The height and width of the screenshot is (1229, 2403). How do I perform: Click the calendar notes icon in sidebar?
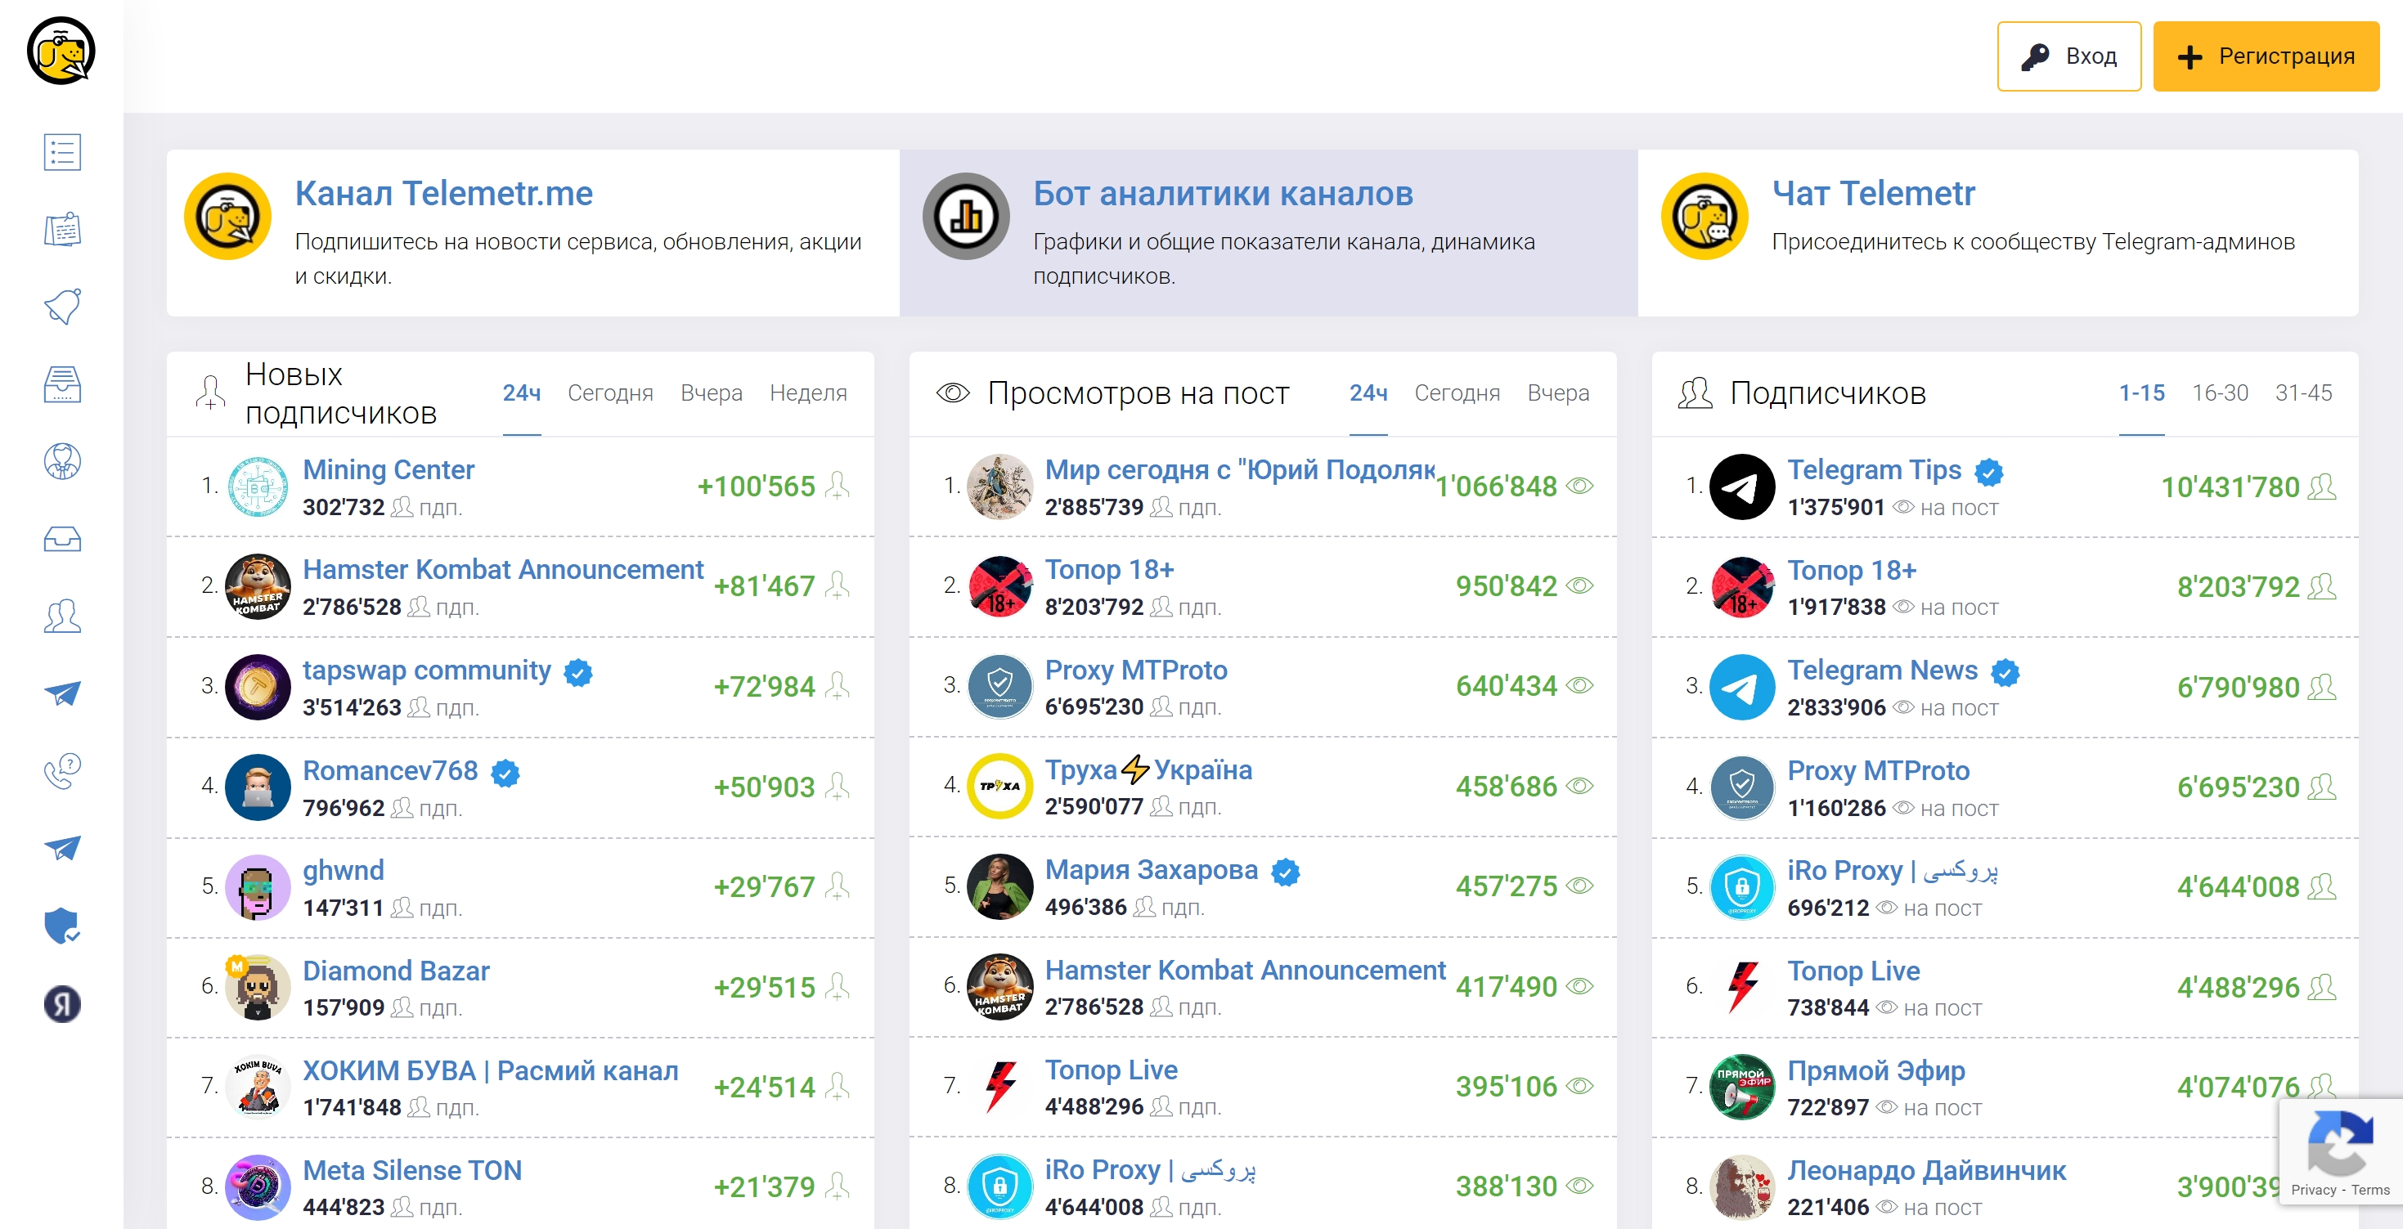(62, 230)
